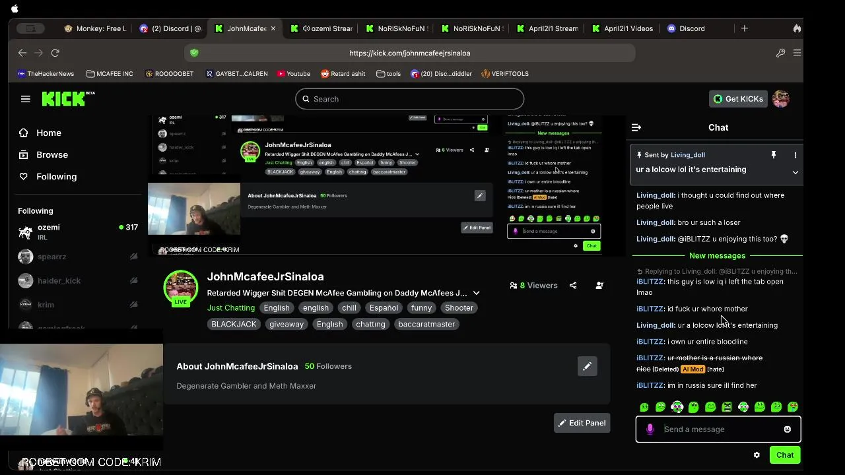Edit the About section with the pencil icon
Viewport: 845px width, 475px height.
click(587, 366)
